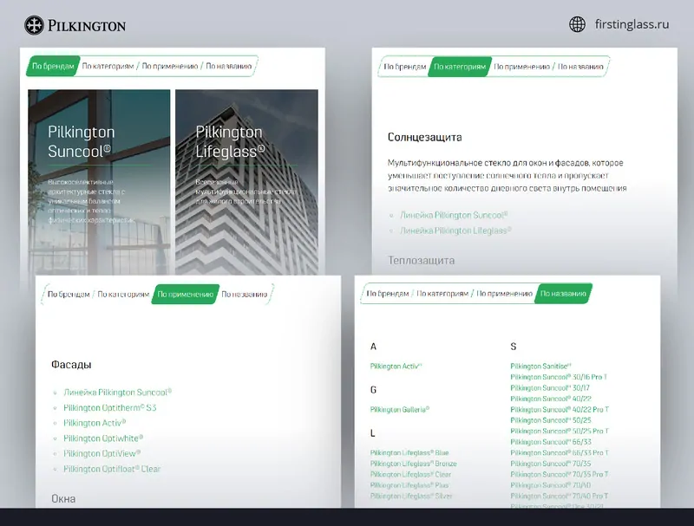Click the letter L section heading

(x=373, y=433)
